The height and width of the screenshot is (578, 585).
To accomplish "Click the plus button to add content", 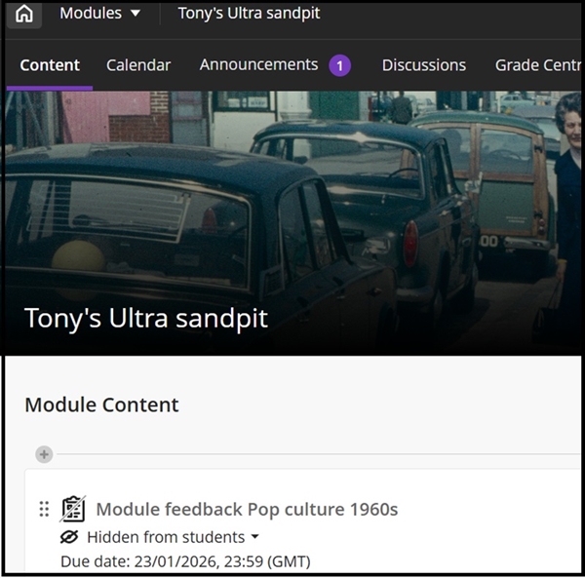I will 44,454.
